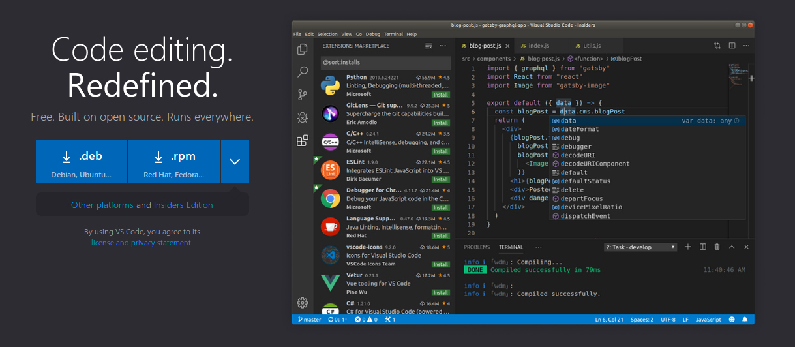Switch to the index.js tab

539,46
